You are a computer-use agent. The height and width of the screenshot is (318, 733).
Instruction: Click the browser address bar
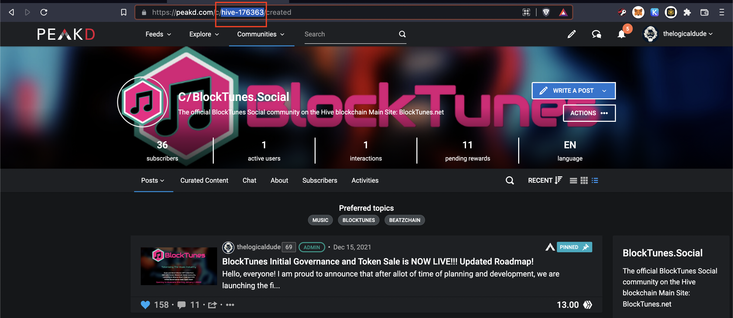coord(354,12)
